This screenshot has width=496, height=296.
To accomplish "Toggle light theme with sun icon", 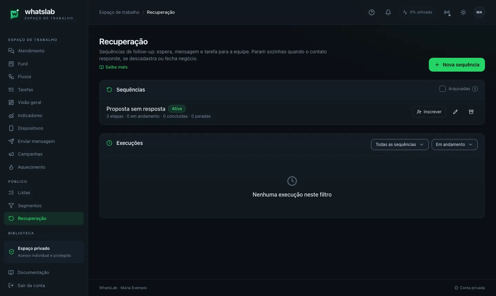I will pos(463,12).
